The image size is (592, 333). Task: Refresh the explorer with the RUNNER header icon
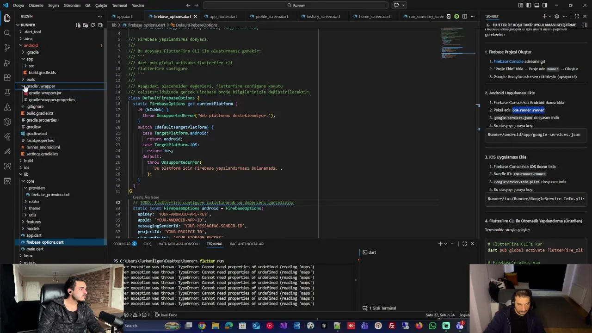click(x=93, y=25)
